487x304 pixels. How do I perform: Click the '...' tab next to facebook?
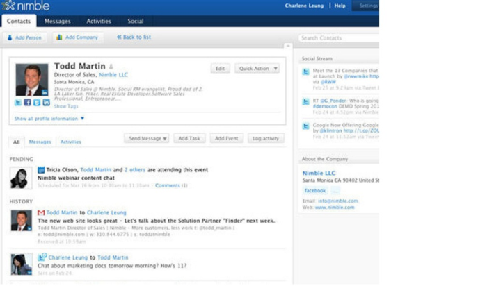(335, 191)
